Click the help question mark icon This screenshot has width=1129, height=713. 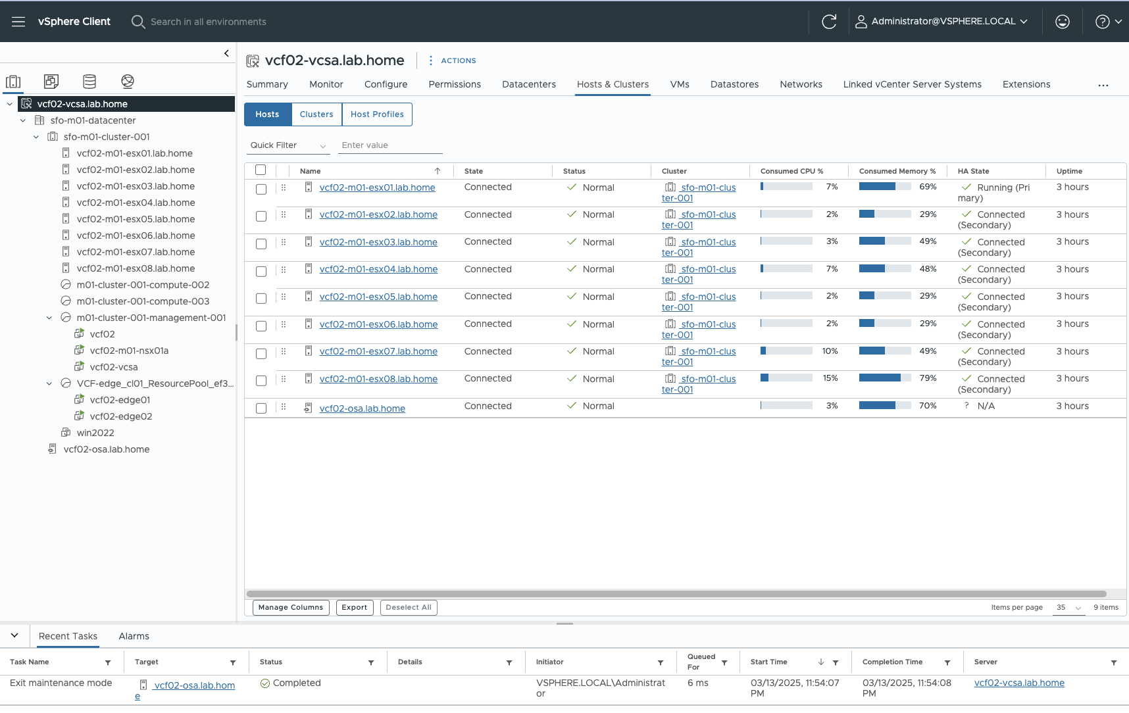[x=1103, y=21]
